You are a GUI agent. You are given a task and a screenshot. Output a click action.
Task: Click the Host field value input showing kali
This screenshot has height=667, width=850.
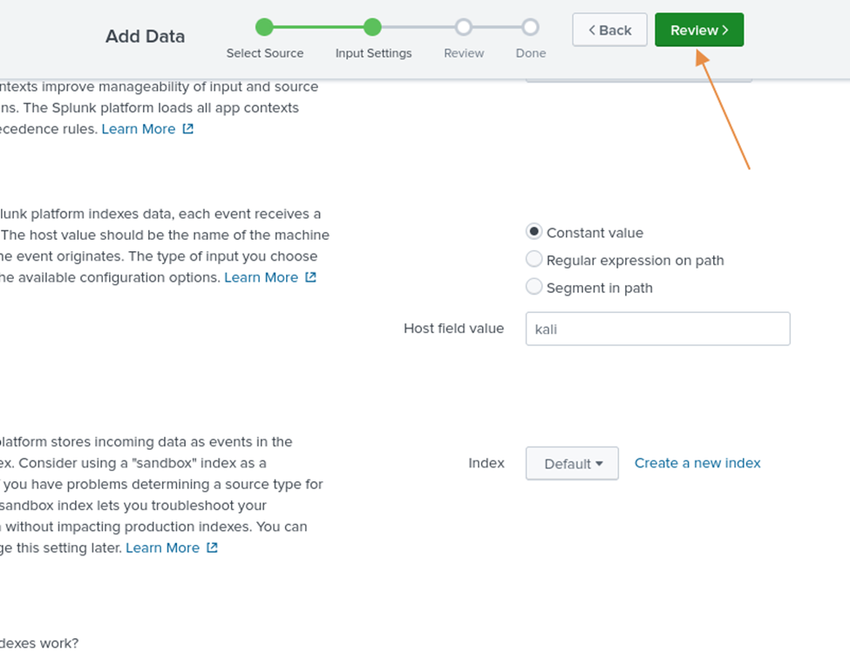pyautogui.click(x=657, y=329)
